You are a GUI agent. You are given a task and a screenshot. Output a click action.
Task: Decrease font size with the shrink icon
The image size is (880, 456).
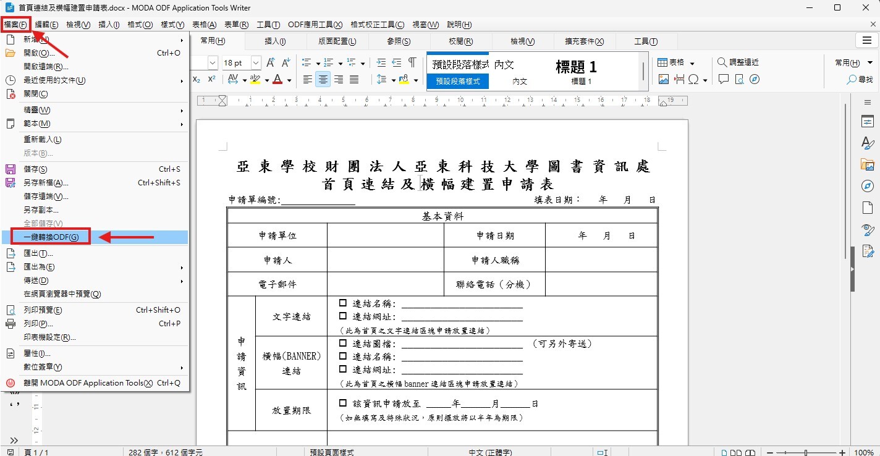[x=286, y=63]
